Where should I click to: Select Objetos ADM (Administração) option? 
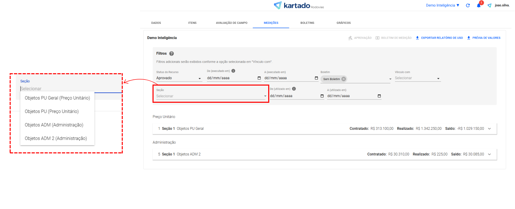coord(54,125)
